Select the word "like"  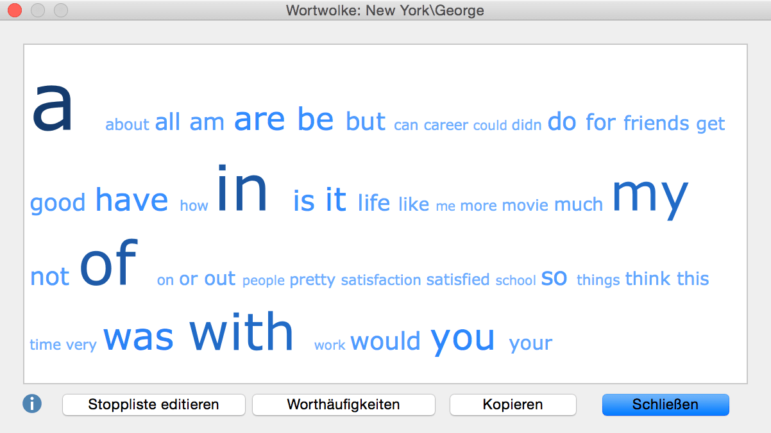point(414,204)
